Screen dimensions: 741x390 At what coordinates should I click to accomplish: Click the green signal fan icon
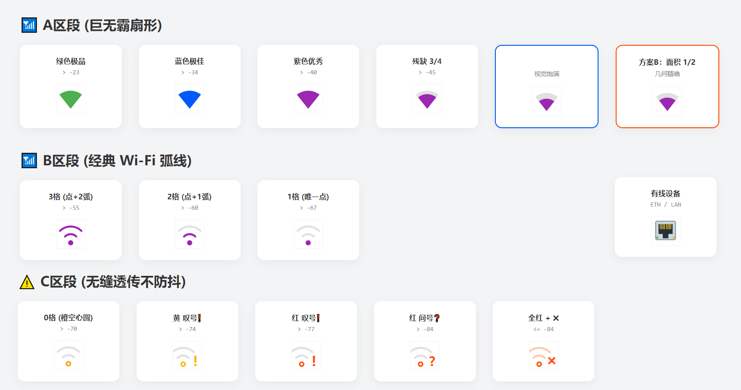point(71,99)
